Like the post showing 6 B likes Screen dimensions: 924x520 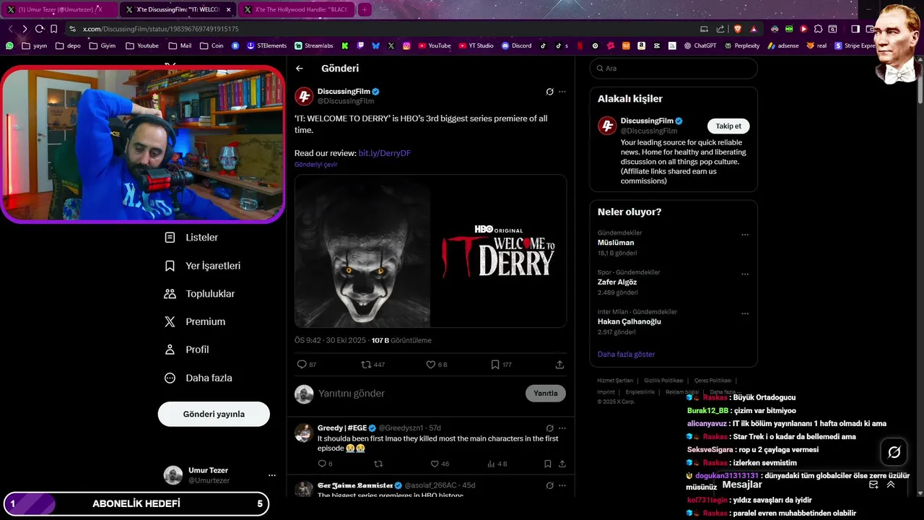click(430, 365)
